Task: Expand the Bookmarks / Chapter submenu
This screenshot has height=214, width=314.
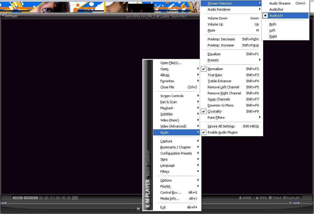Action: pos(176,147)
